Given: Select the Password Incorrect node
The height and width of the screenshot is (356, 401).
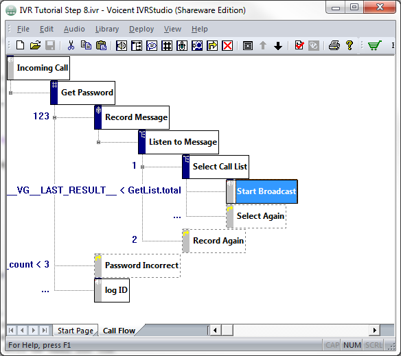Looking at the screenshot, I should (137, 265).
